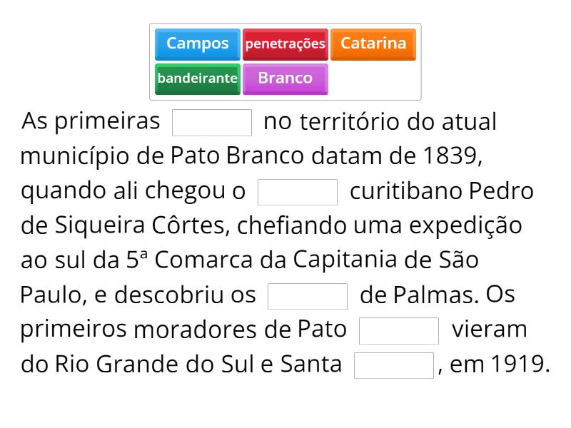Select the blue Campos word tile
The image size is (571, 428).
[198, 44]
